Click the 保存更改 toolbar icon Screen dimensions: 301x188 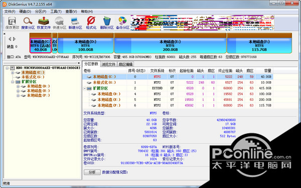click(x=12, y=23)
